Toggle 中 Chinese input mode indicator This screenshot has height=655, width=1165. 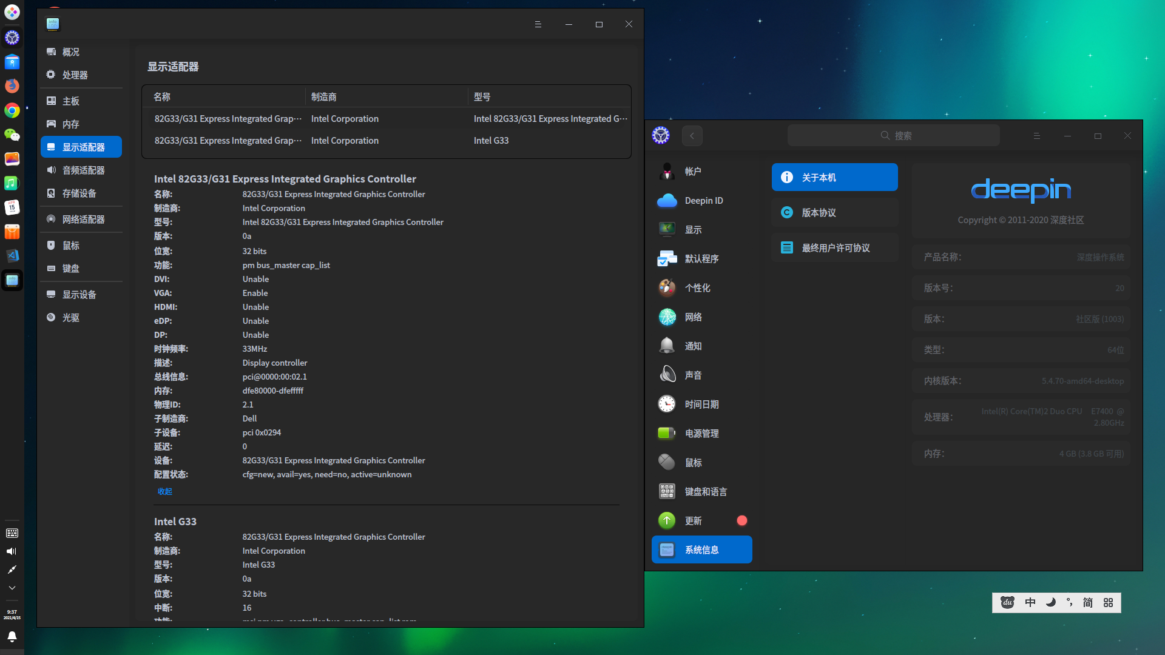coord(1030,602)
